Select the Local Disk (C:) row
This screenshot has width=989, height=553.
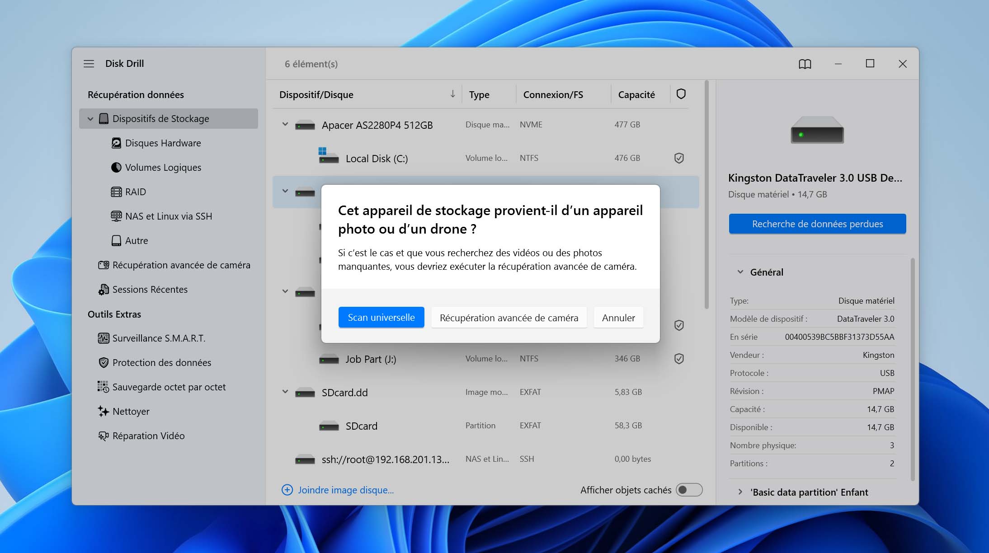pyautogui.click(x=486, y=159)
